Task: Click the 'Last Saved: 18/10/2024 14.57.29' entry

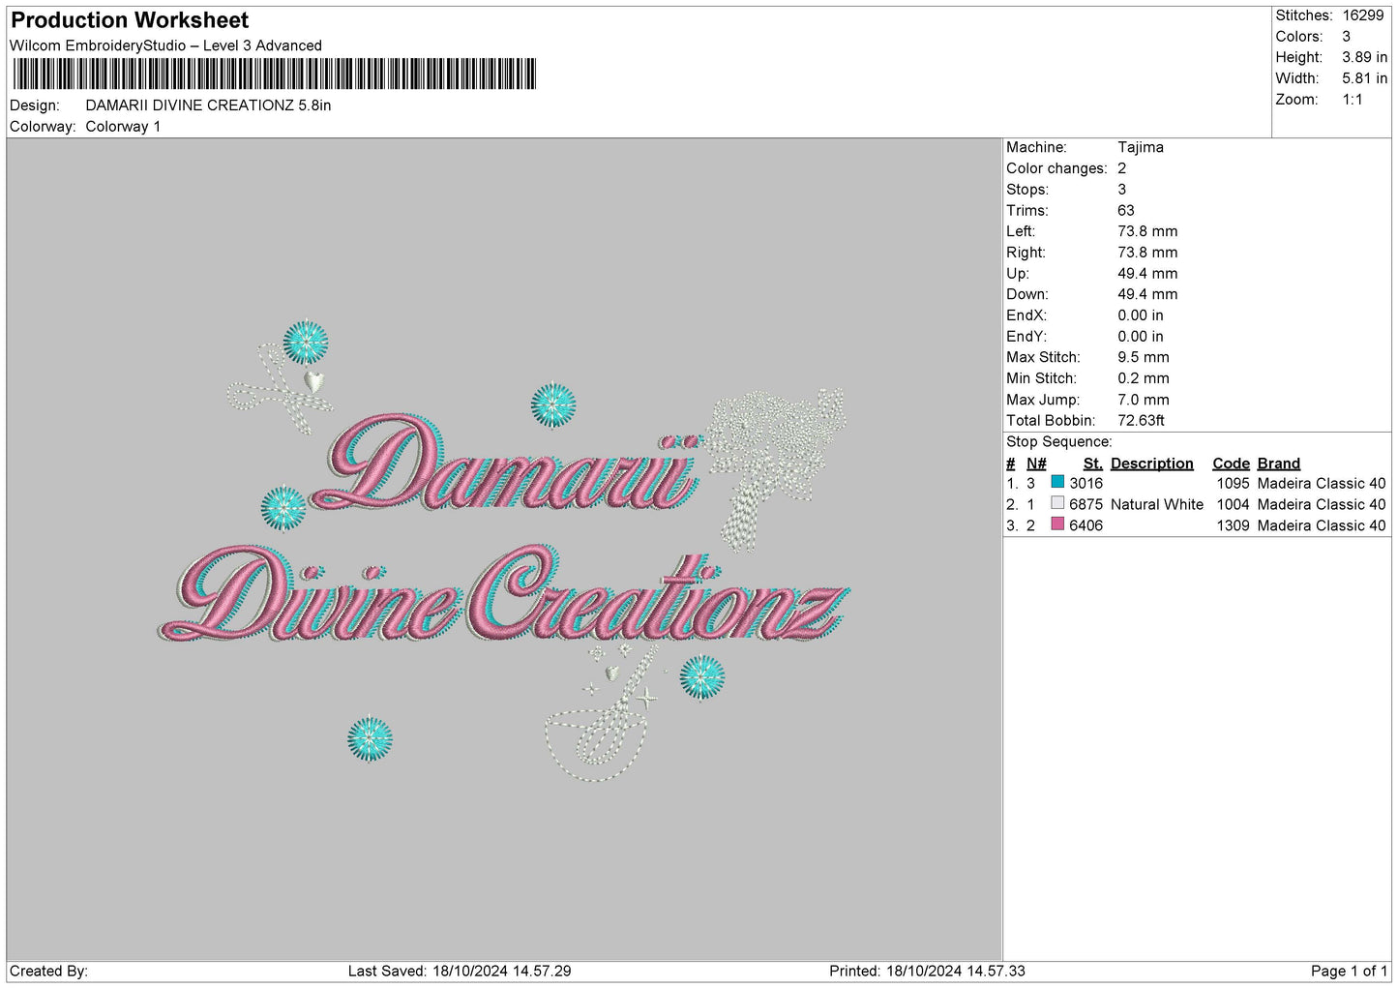Action: coord(460,971)
